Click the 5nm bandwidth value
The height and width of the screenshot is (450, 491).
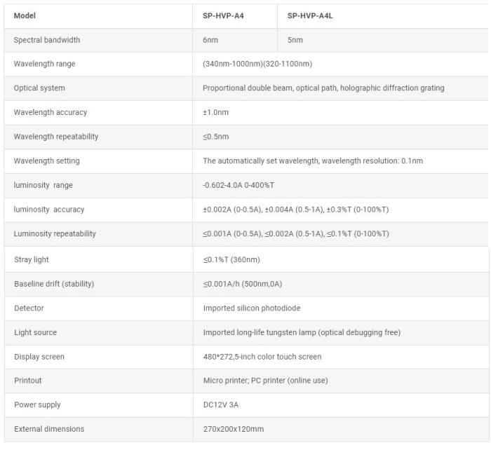tap(295, 40)
